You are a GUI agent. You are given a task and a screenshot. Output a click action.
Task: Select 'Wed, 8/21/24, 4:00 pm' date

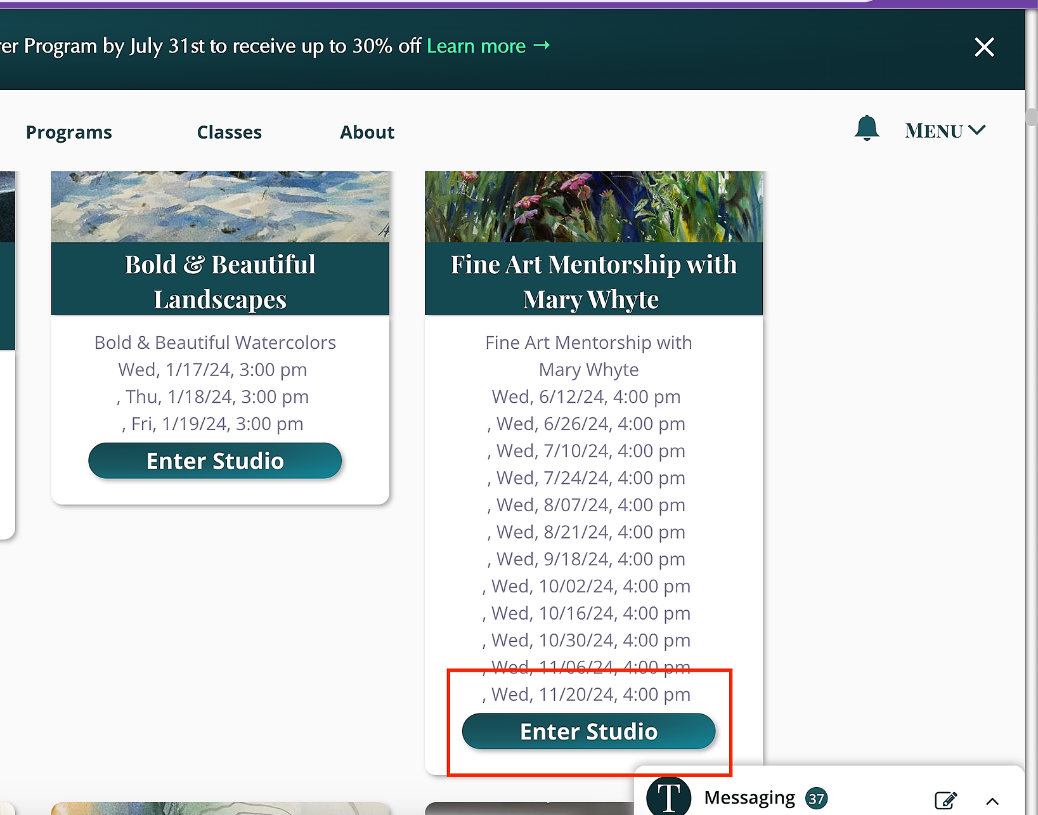pyautogui.click(x=590, y=532)
